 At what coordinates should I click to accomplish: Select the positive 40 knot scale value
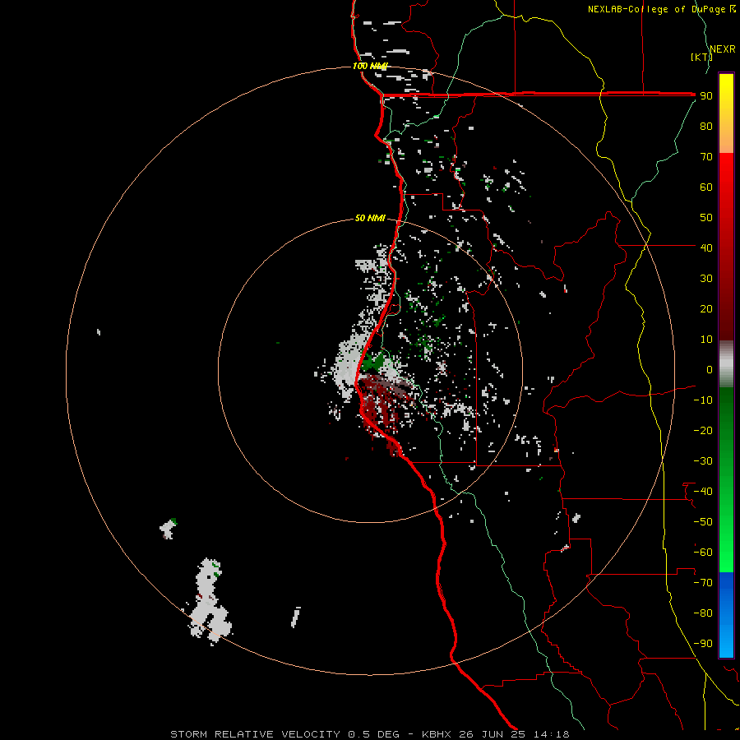(706, 247)
